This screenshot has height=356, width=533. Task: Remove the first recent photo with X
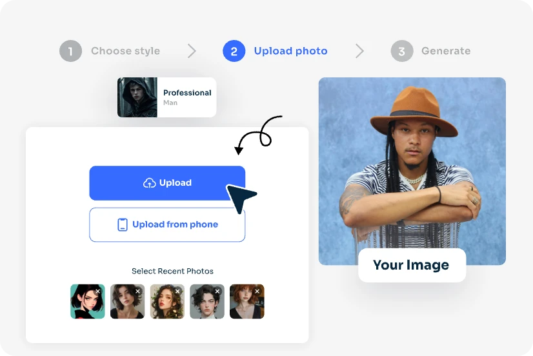[98, 292]
